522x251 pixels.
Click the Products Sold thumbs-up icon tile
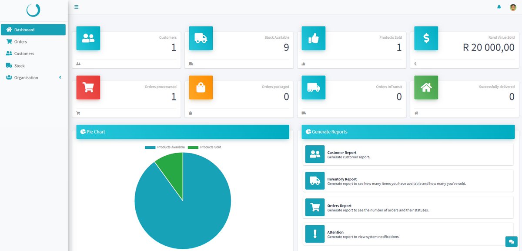point(314,38)
